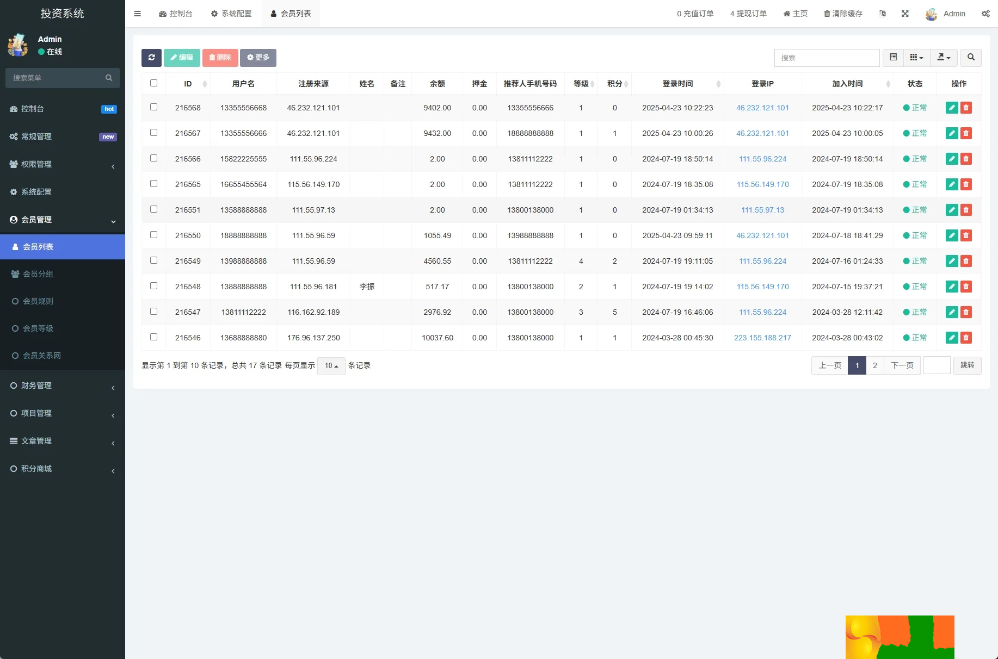The image size is (998, 659).
Task: Click the green edit icon for member 216568
Action: click(952, 108)
